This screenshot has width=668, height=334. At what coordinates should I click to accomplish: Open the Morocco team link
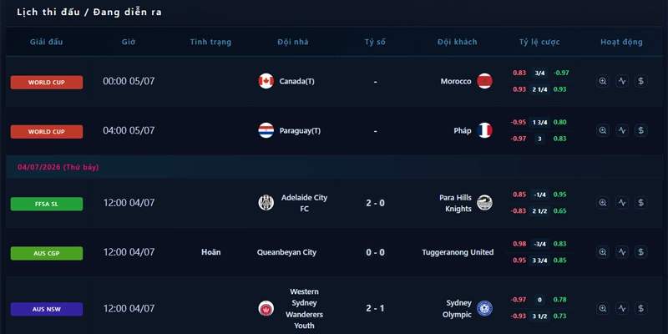click(456, 81)
